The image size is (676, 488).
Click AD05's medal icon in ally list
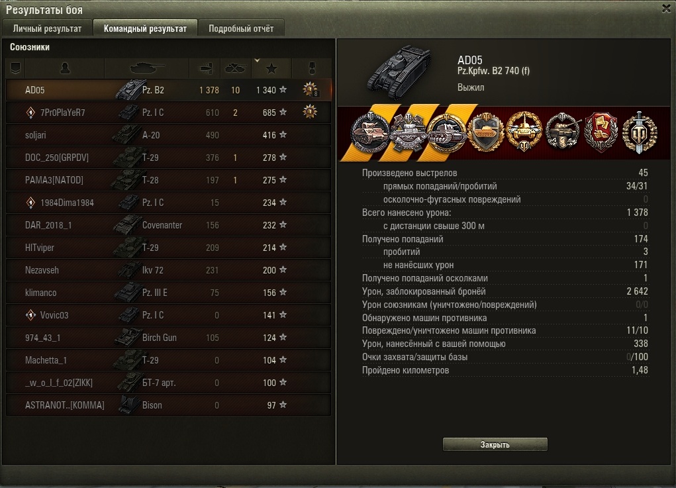[x=310, y=89]
